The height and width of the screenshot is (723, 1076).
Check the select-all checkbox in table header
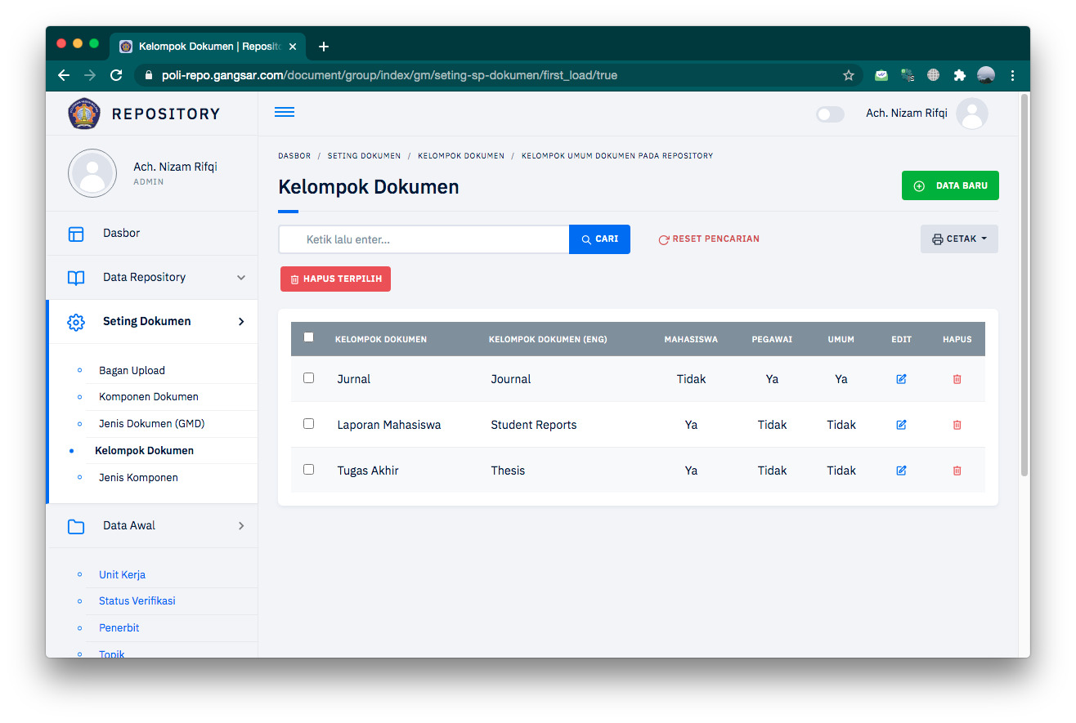pyautogui.click(x=308, y=337)
